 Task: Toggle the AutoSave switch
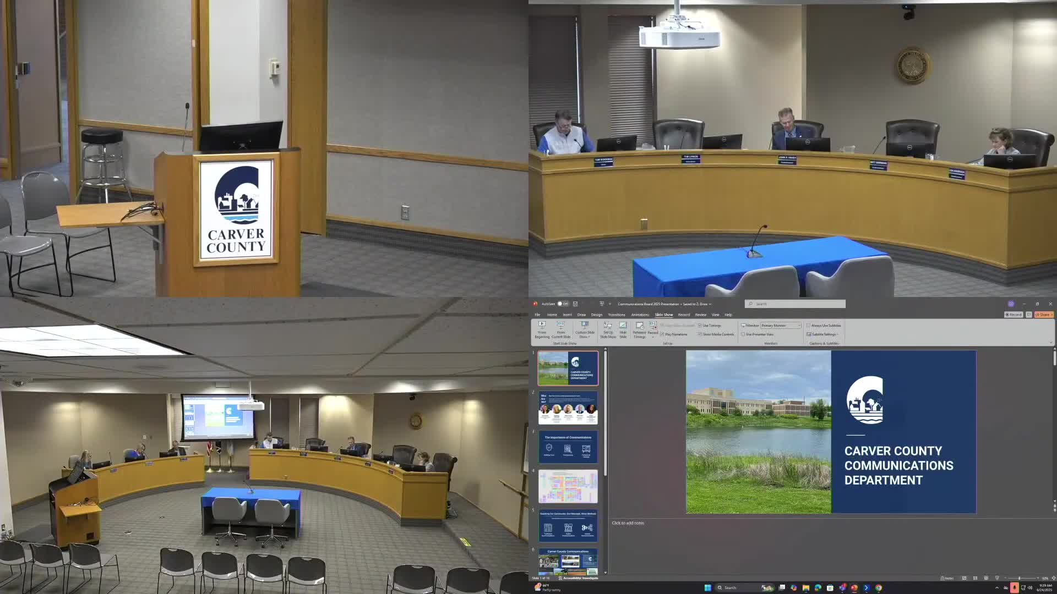pos(563,304)
